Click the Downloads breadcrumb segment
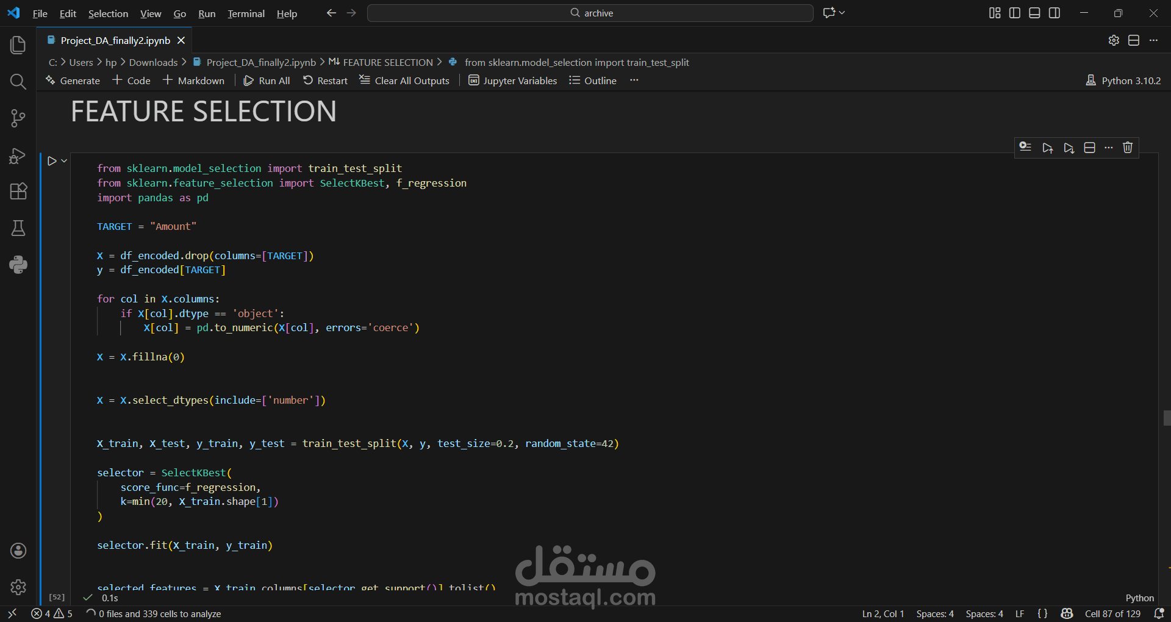Viewport: 1171px width, 622px height. coord(153,62)
